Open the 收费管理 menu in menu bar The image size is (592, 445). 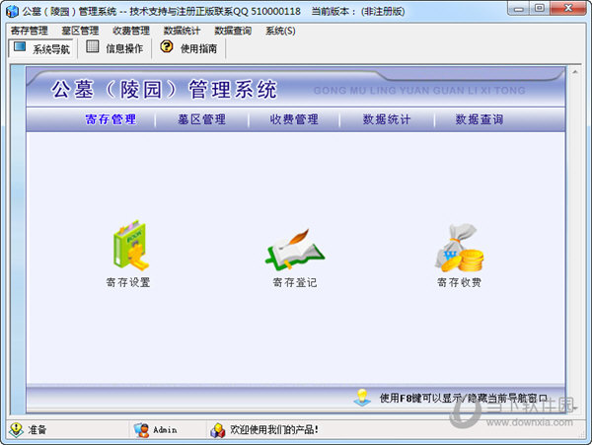click(x=131, y=31)
